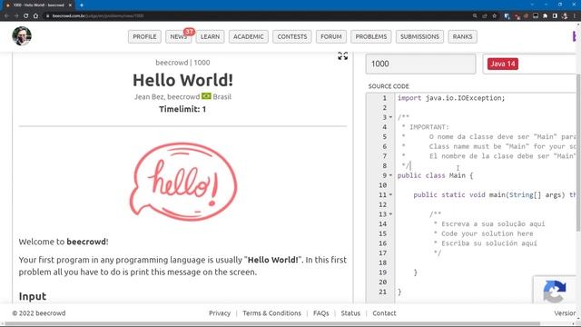Click line number 21 in the editor gutter
The height and width of the screenshot is (327, 581).
click(x=383, y=292)
